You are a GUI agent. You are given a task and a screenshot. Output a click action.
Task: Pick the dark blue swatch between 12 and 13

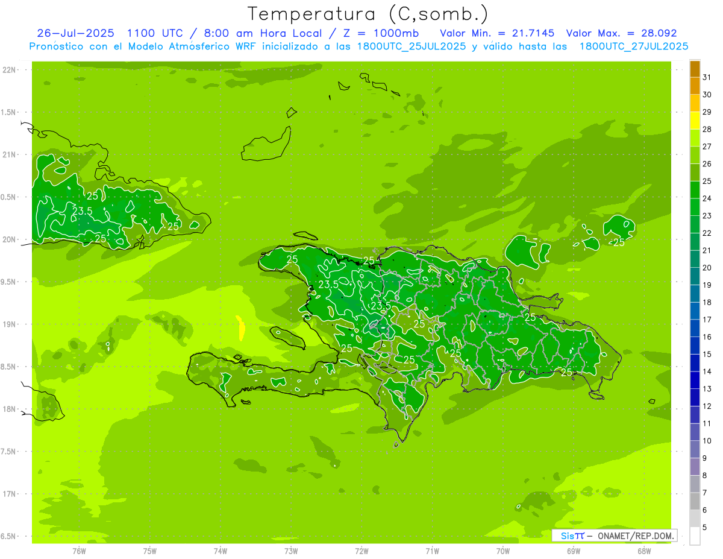point(695,398)
